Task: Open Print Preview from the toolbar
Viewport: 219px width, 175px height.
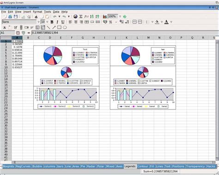Action: [29, 17]
